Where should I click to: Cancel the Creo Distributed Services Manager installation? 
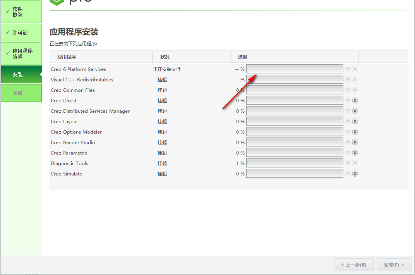(355, 111)
